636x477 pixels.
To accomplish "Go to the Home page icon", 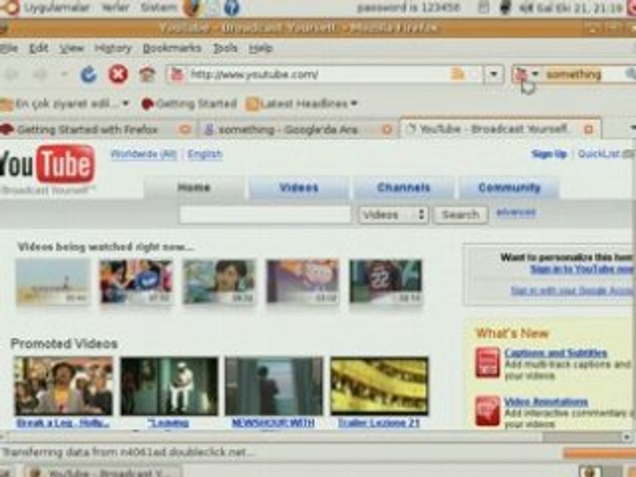I will click(x=147, y=74).
